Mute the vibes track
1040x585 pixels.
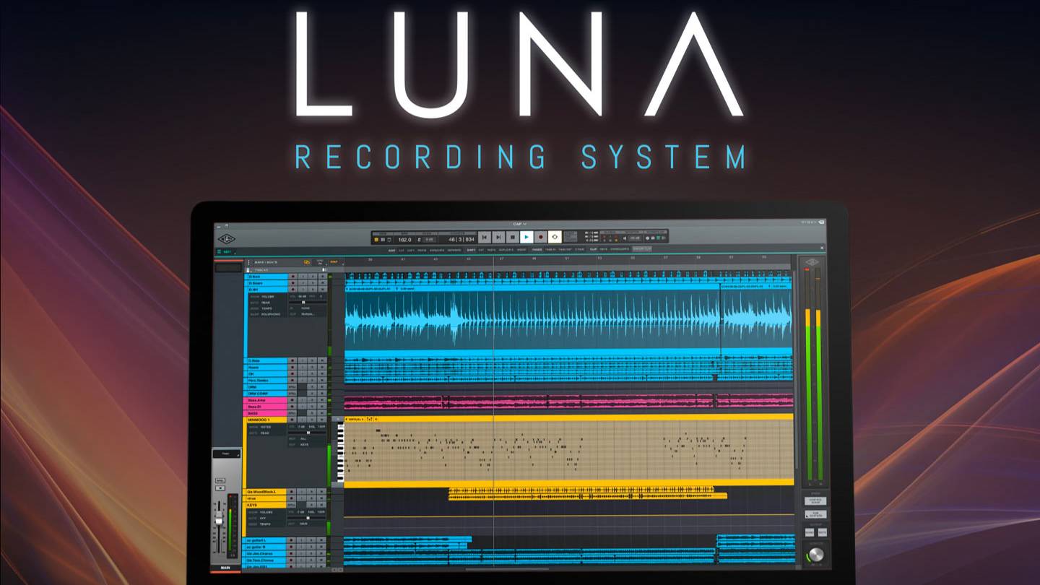tap(322, 498)
